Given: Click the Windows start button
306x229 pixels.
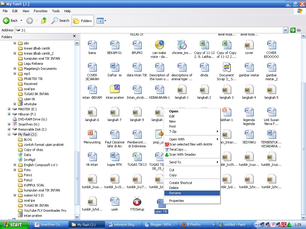Looking at the screenshot, I should click(x=15, y=225).
